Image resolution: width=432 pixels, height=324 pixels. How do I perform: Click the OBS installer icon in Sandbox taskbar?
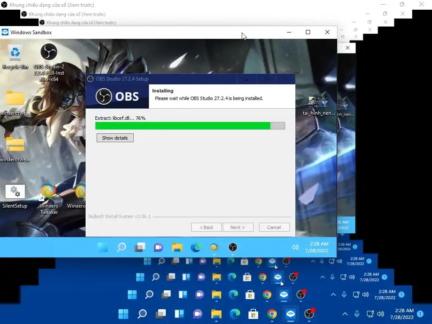pyautogui.click(x=233, y=247)
